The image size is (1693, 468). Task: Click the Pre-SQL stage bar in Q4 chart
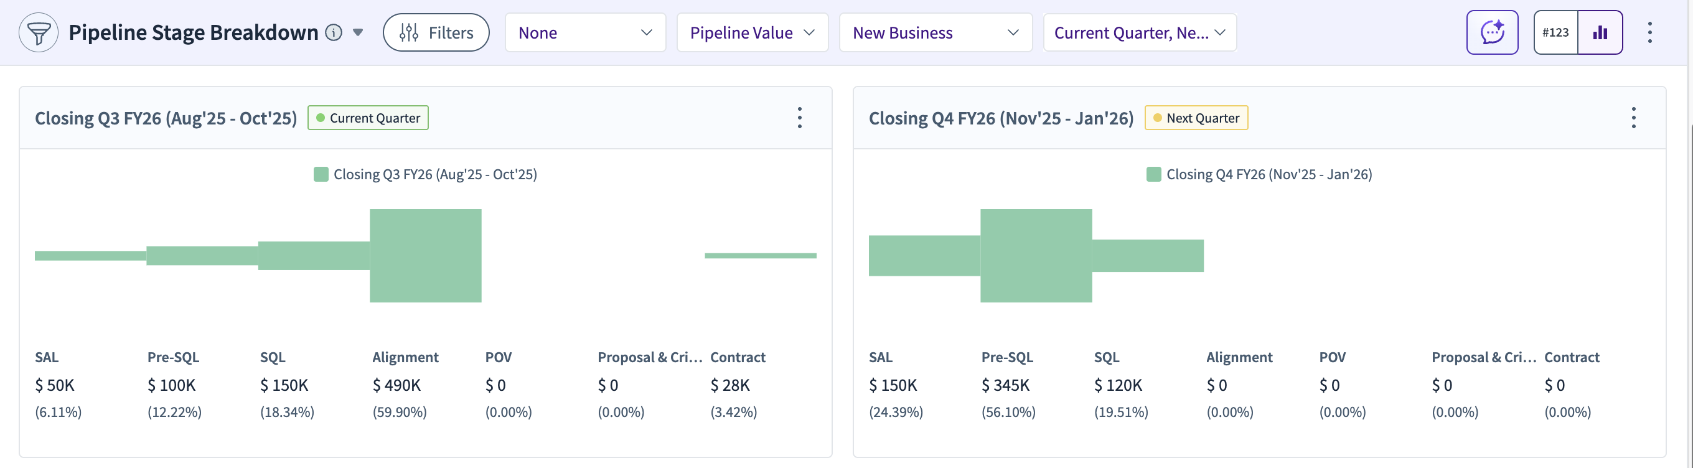[1036, 256]
